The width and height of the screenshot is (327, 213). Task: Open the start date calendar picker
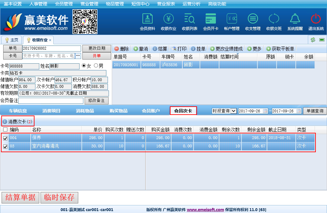pyautogui.click(x=266, y=111)
